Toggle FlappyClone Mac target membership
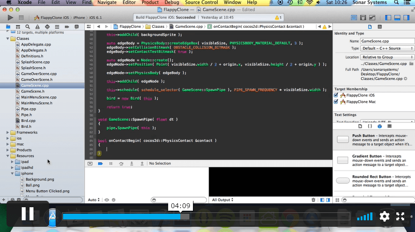This screenshot has width=415, height=232. (x=336, y=102)
